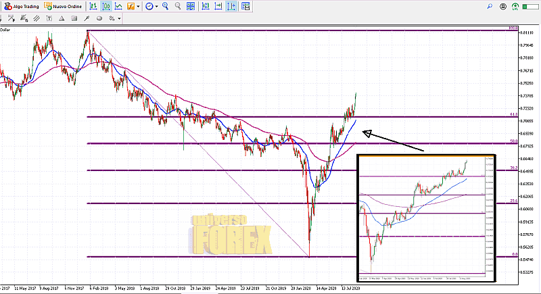Toggle the Algo Trading button

point(20,6)
